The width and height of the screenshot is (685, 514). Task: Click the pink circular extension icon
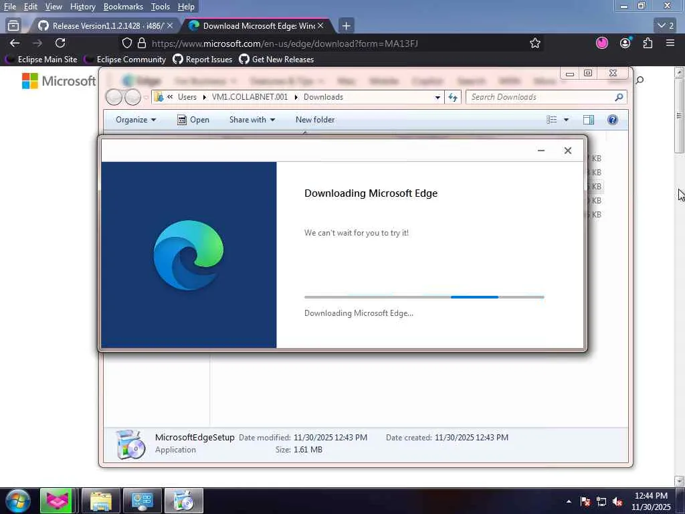point(602,43)
